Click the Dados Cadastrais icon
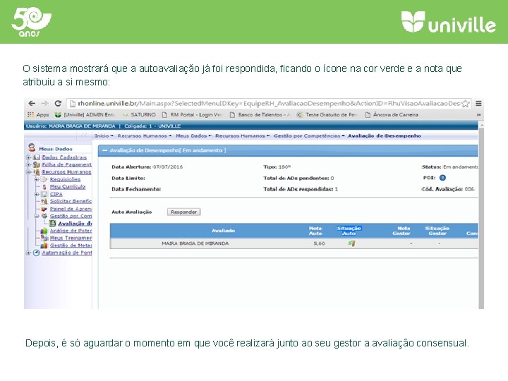 (x=37, y=157)
